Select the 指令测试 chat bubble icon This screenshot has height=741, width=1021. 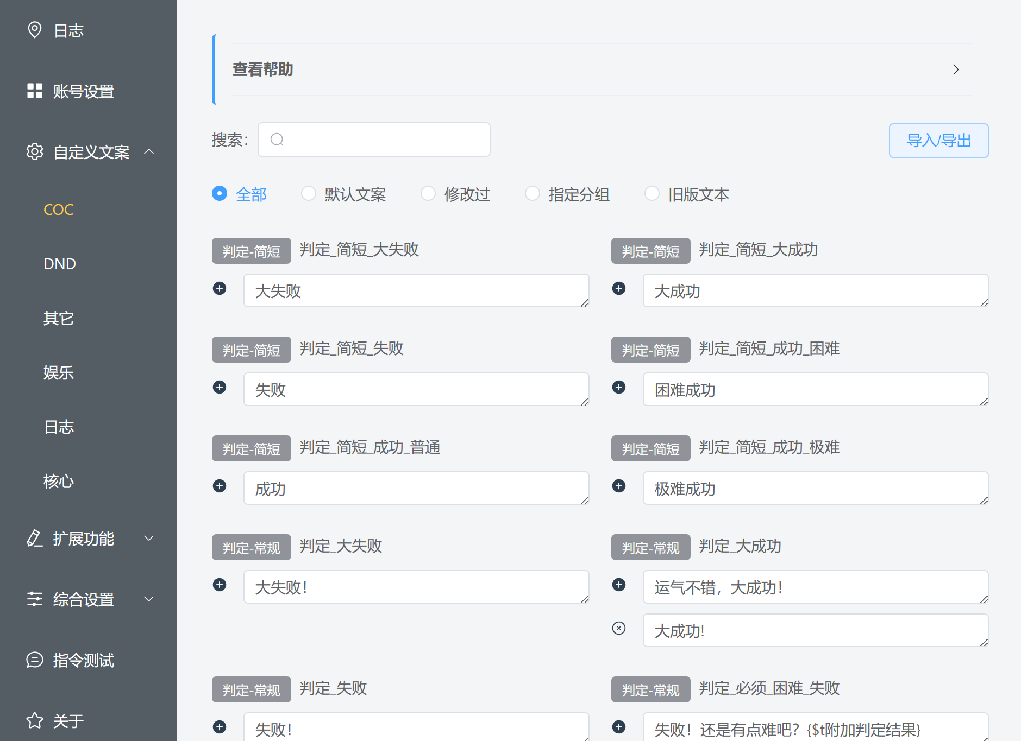click(35, 660)
